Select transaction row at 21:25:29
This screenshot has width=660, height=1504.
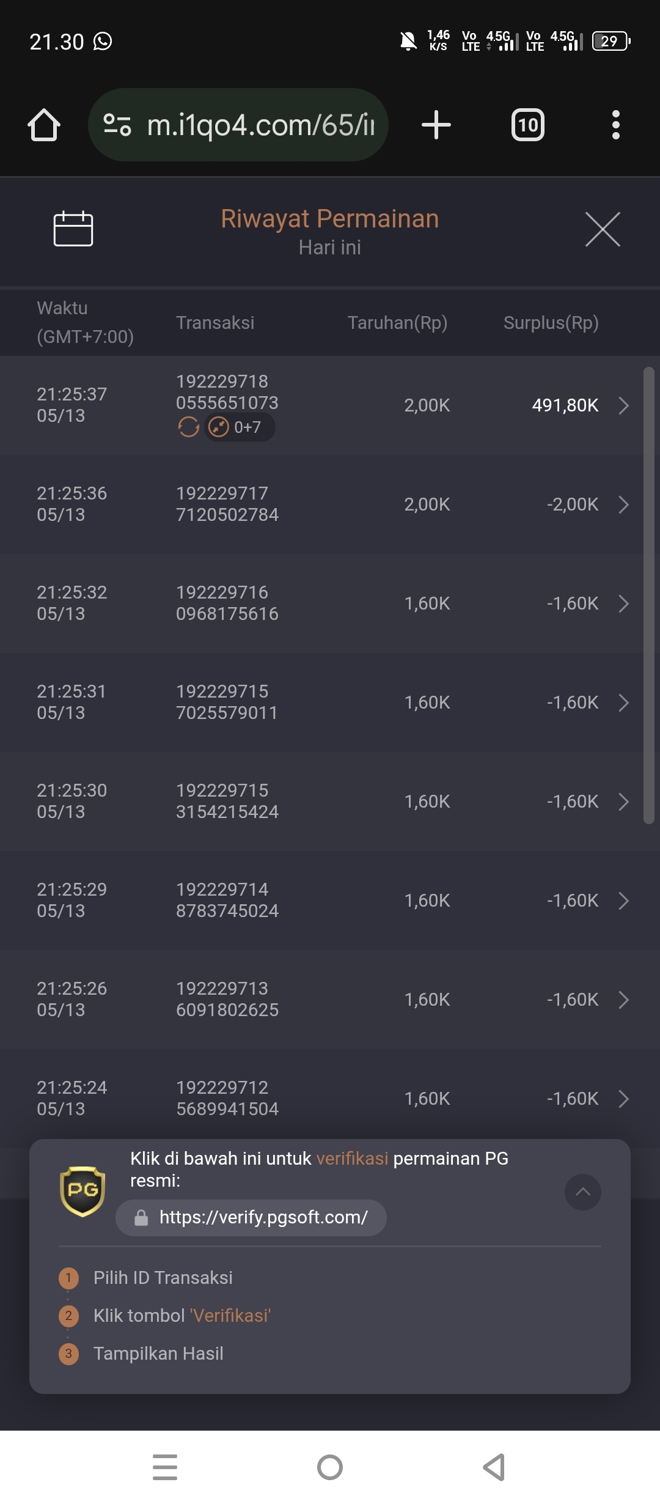click(330, 900)
